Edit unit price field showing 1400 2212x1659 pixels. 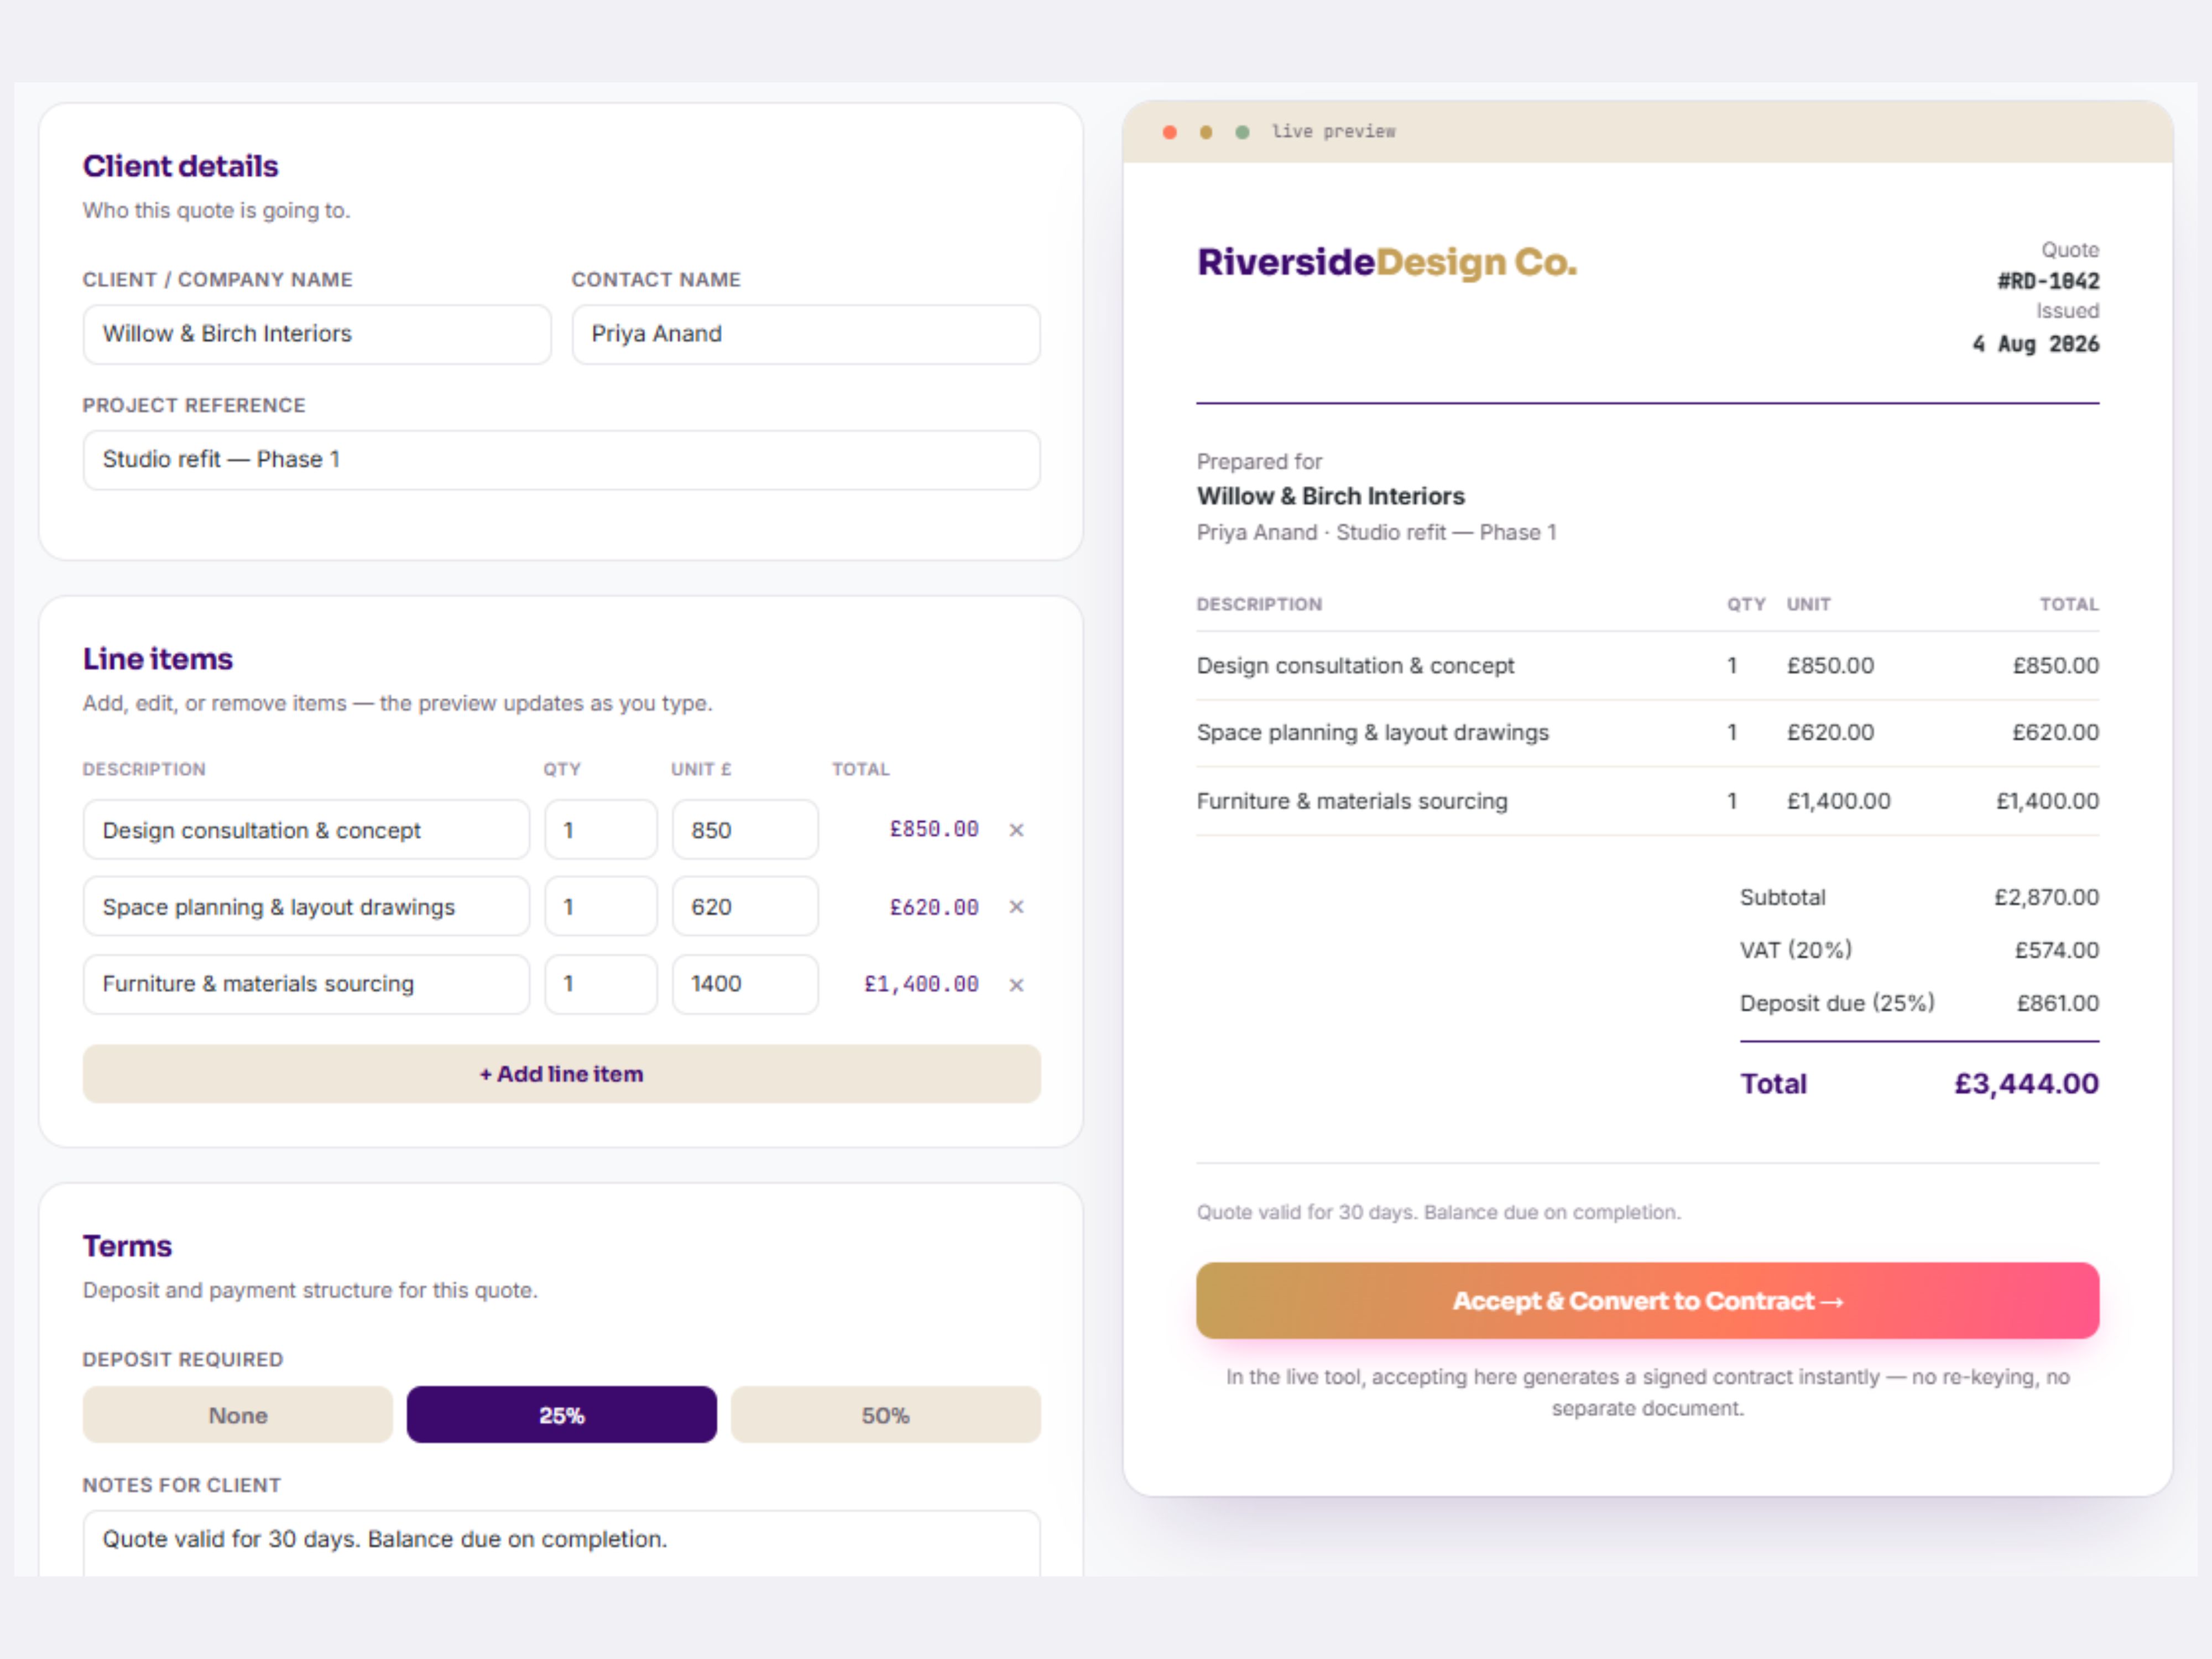click(x=746, y=985)
